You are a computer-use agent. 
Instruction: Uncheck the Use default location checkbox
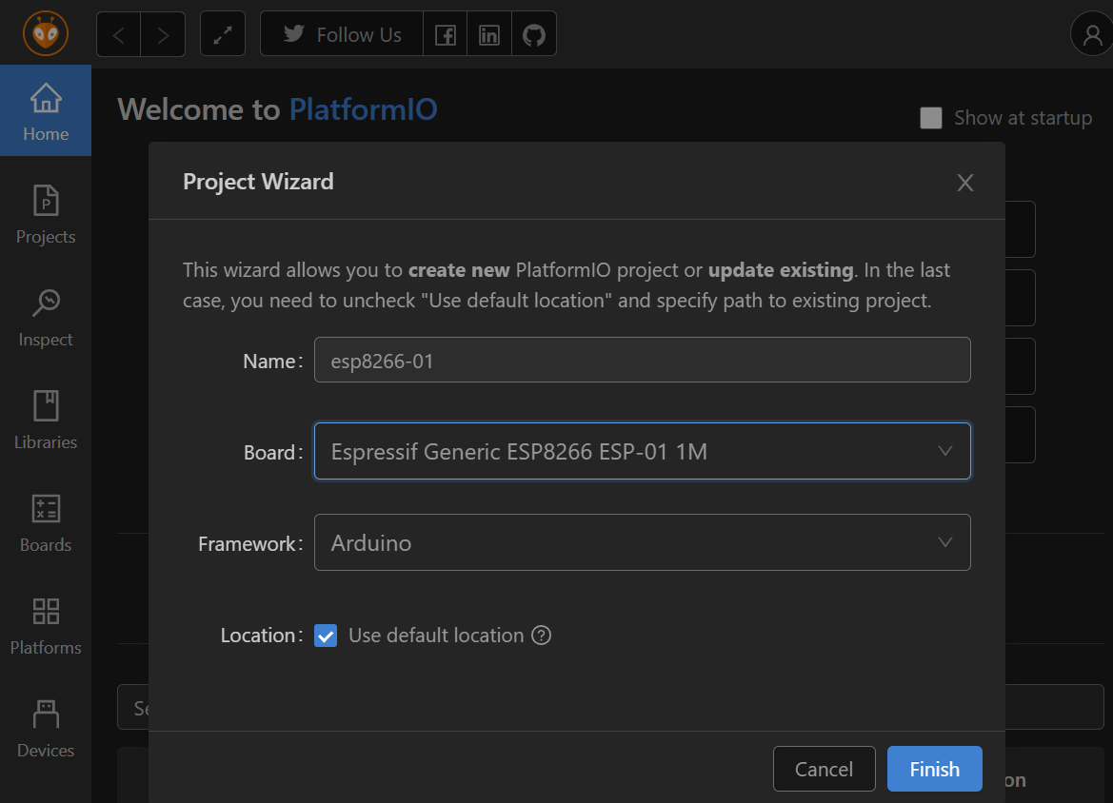pos(326,636)
